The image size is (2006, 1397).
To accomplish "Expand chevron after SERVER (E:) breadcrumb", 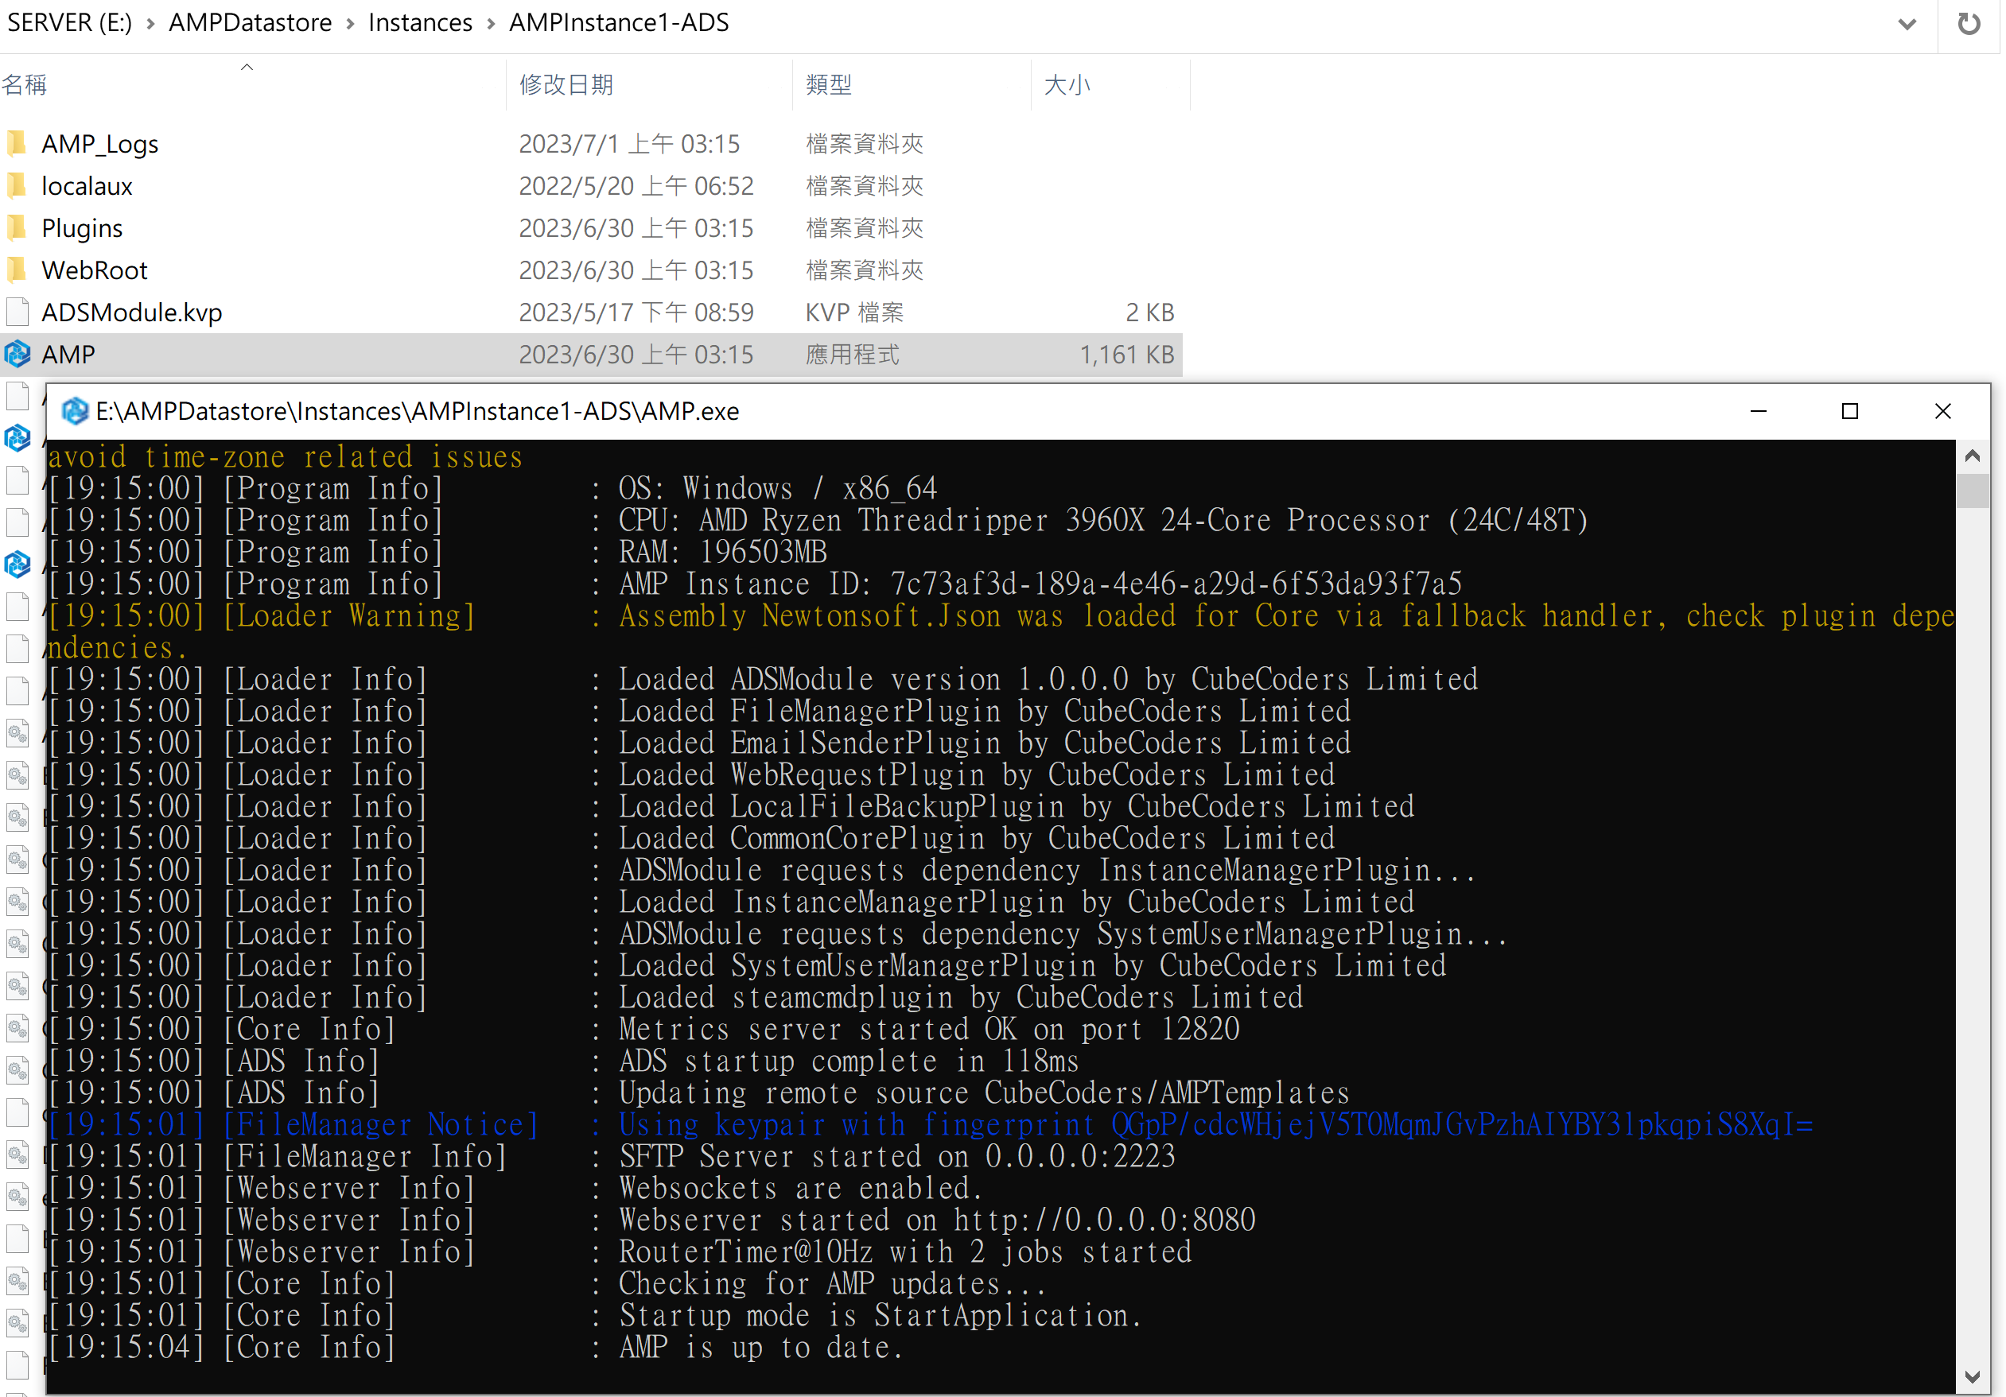I will coord(150,24).
